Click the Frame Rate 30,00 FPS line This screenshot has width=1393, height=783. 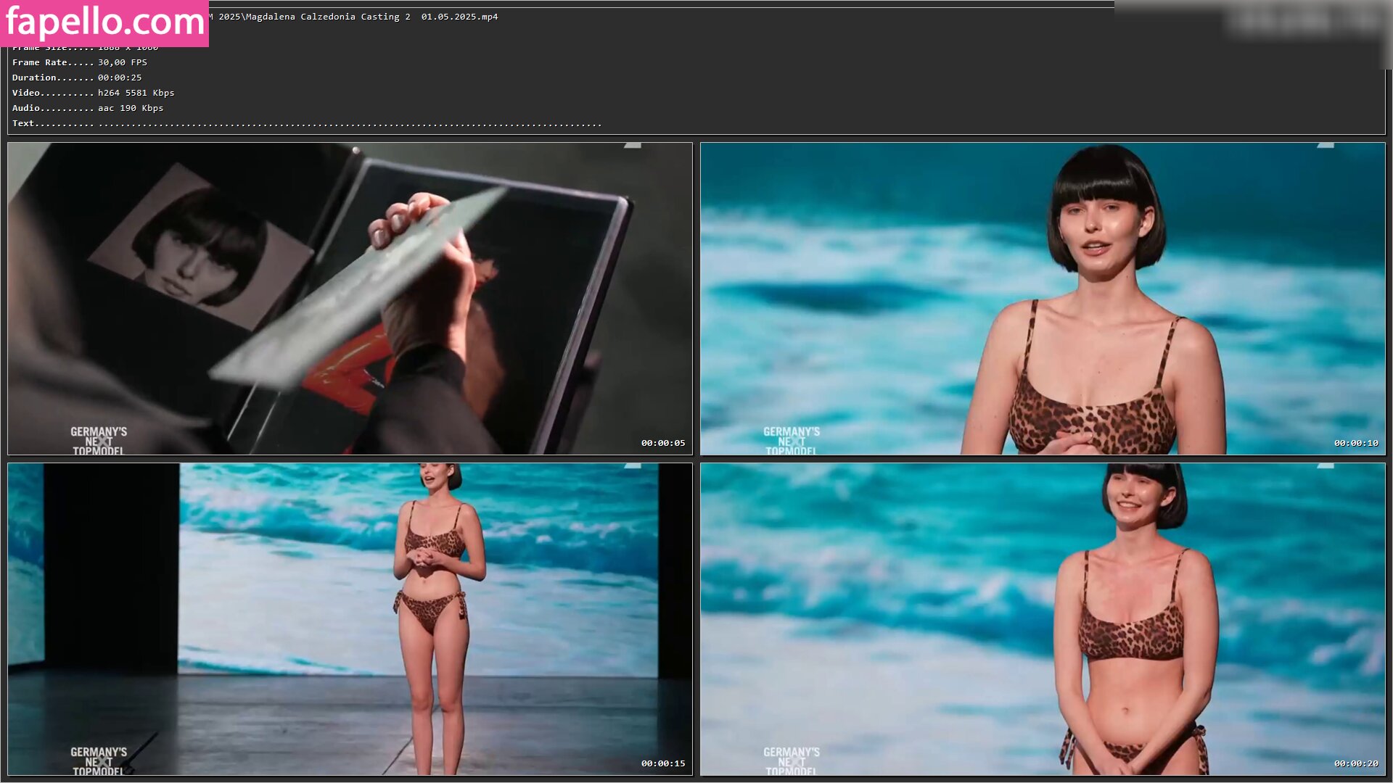[80, 62]
